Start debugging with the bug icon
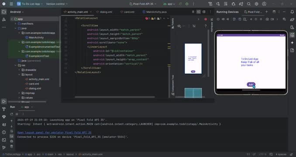The image size is (296, 157). [x=187, y=4]
